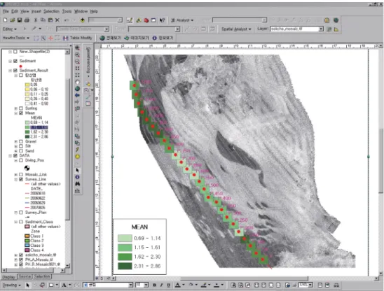
Task: Enable the Gravel layer checkbox
Action: click(21, 141)
